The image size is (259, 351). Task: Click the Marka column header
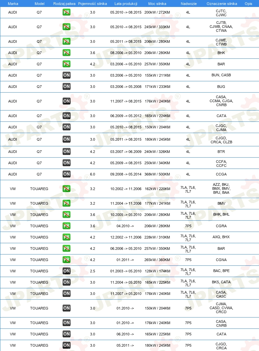pos(13,4)
